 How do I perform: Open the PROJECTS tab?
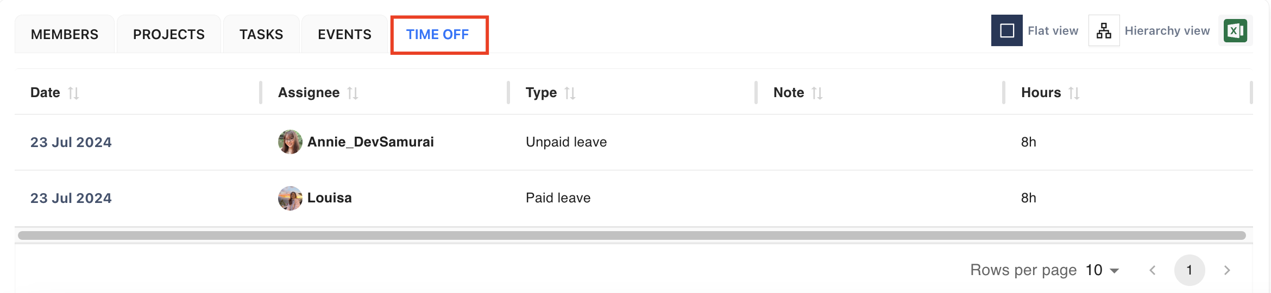click(x=169, y=34)
